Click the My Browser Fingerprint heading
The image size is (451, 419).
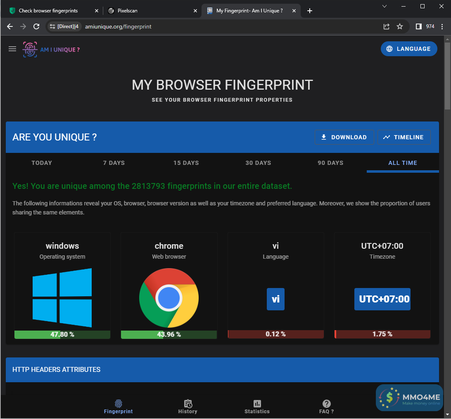point(222,85)
